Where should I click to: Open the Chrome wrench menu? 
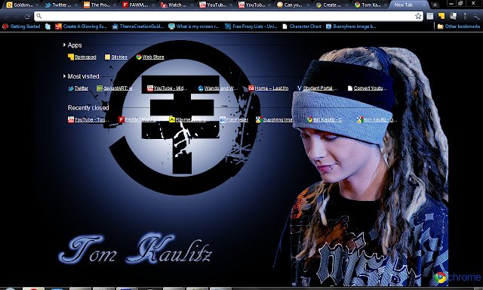pyautogui.click(x=476, y=17)
